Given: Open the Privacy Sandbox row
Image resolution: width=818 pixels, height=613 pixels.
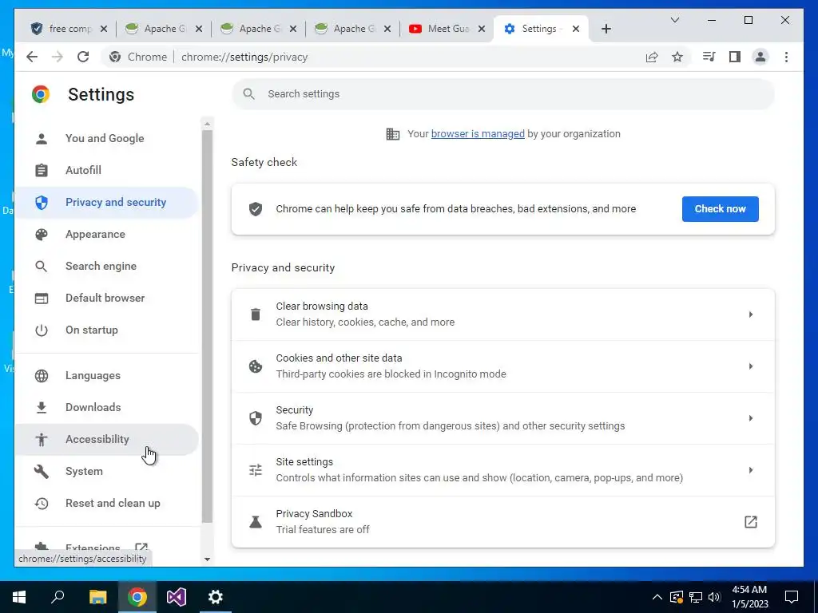Looking at the screenshot, I should [503, 522].
